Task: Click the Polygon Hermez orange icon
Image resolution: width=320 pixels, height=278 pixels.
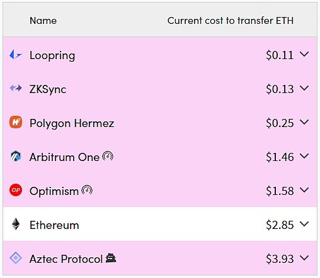Action: [16, 122]
